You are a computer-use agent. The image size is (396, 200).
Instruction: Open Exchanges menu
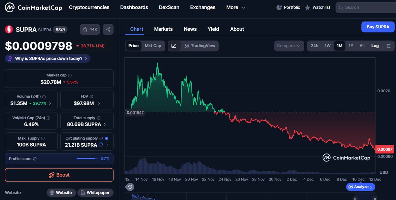click(203, 7)
